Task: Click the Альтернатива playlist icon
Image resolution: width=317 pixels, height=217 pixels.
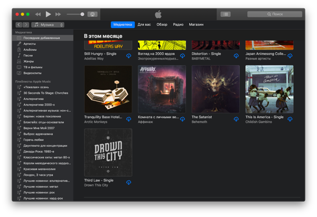Action: (x=19, y=99)
